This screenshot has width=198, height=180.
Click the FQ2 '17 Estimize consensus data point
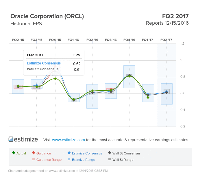(166, 91)
